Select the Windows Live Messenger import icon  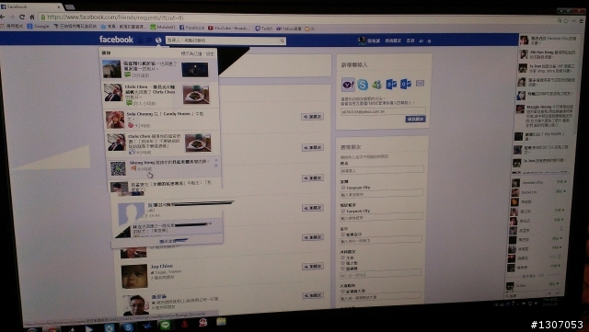376,85
